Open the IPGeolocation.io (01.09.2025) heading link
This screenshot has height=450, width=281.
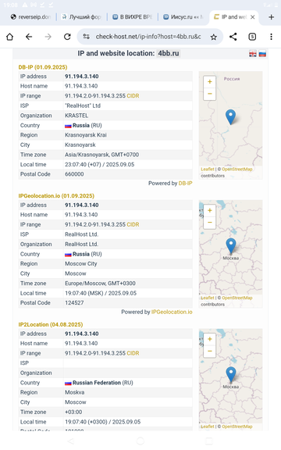point(56,196)
